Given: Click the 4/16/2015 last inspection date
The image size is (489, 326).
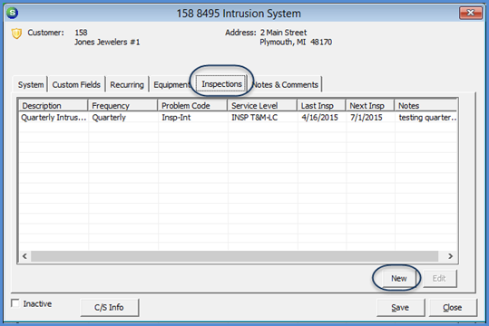Looking at the screenshot, I should pos(319,118).
